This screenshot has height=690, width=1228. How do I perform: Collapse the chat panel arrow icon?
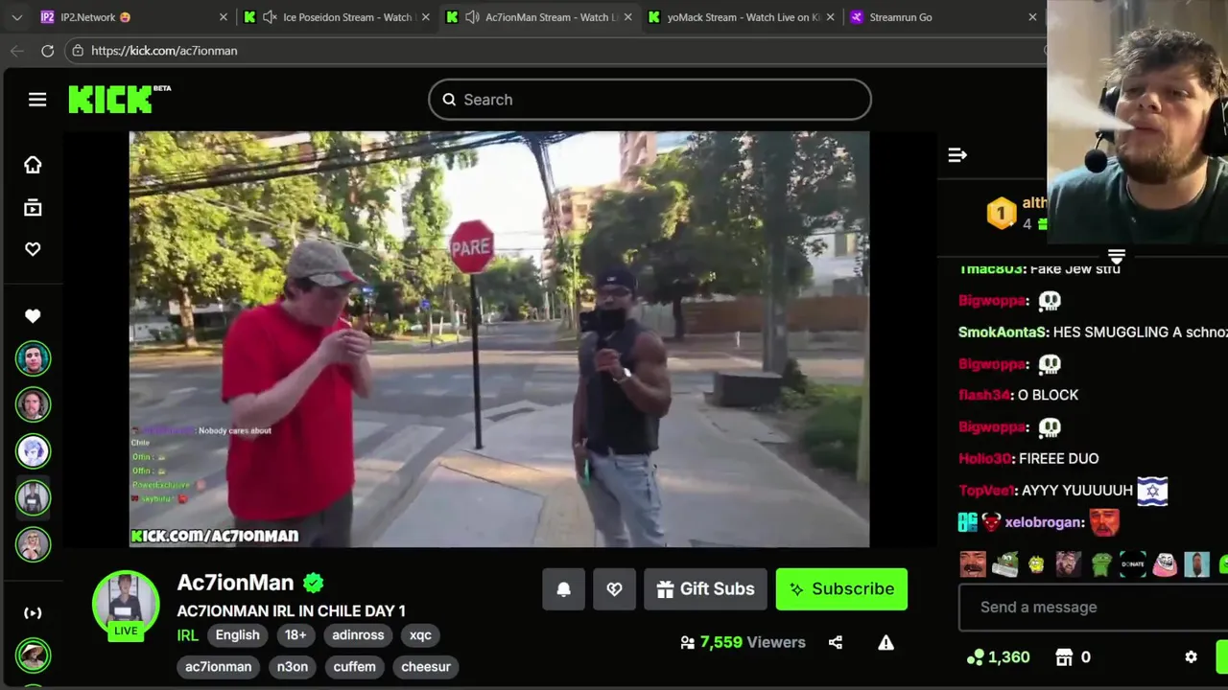point(957,154)
